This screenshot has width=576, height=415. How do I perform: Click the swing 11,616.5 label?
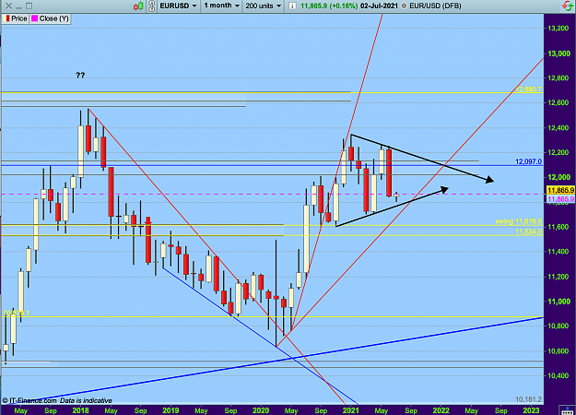coord(518,221)
